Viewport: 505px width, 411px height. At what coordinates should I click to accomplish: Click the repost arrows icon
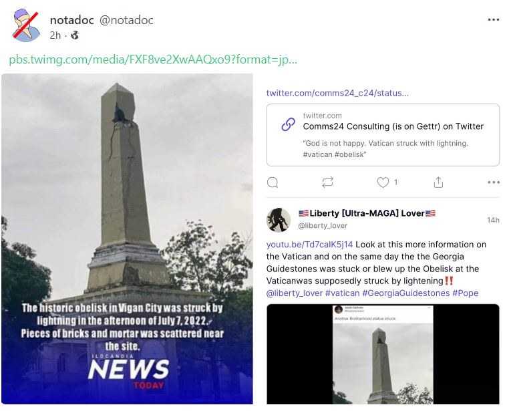[327, 182]
